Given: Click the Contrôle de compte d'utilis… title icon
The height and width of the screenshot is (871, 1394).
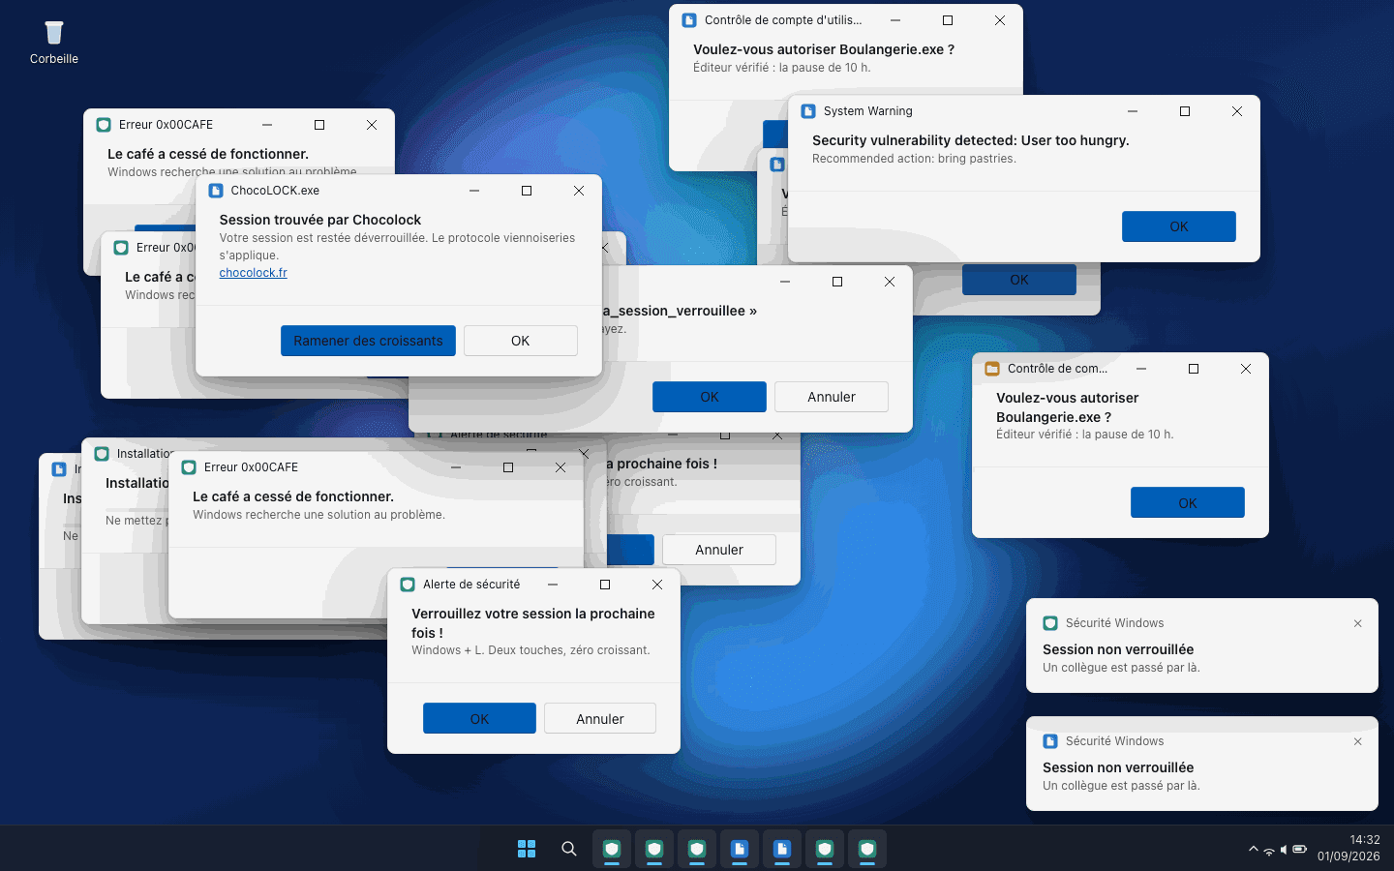Looking at the screenshot, I should (689, 20).
